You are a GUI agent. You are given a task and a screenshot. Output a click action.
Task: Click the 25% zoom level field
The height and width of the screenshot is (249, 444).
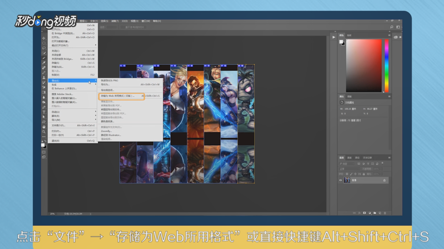tap(52, 214)
